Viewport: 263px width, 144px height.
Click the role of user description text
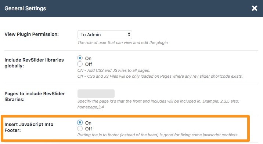pyautogui.click(x=123, y=43)
